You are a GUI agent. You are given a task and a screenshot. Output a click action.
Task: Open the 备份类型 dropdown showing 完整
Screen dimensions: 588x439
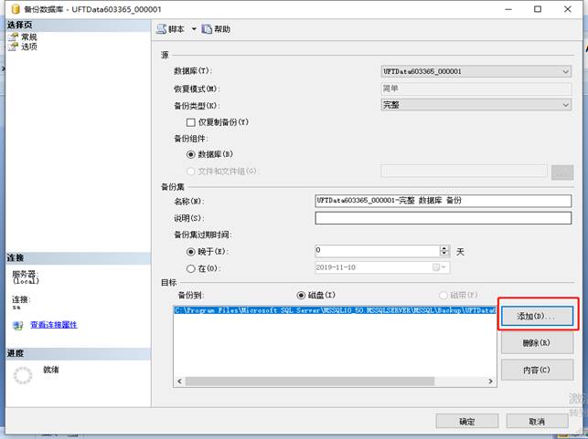(476, 105)
